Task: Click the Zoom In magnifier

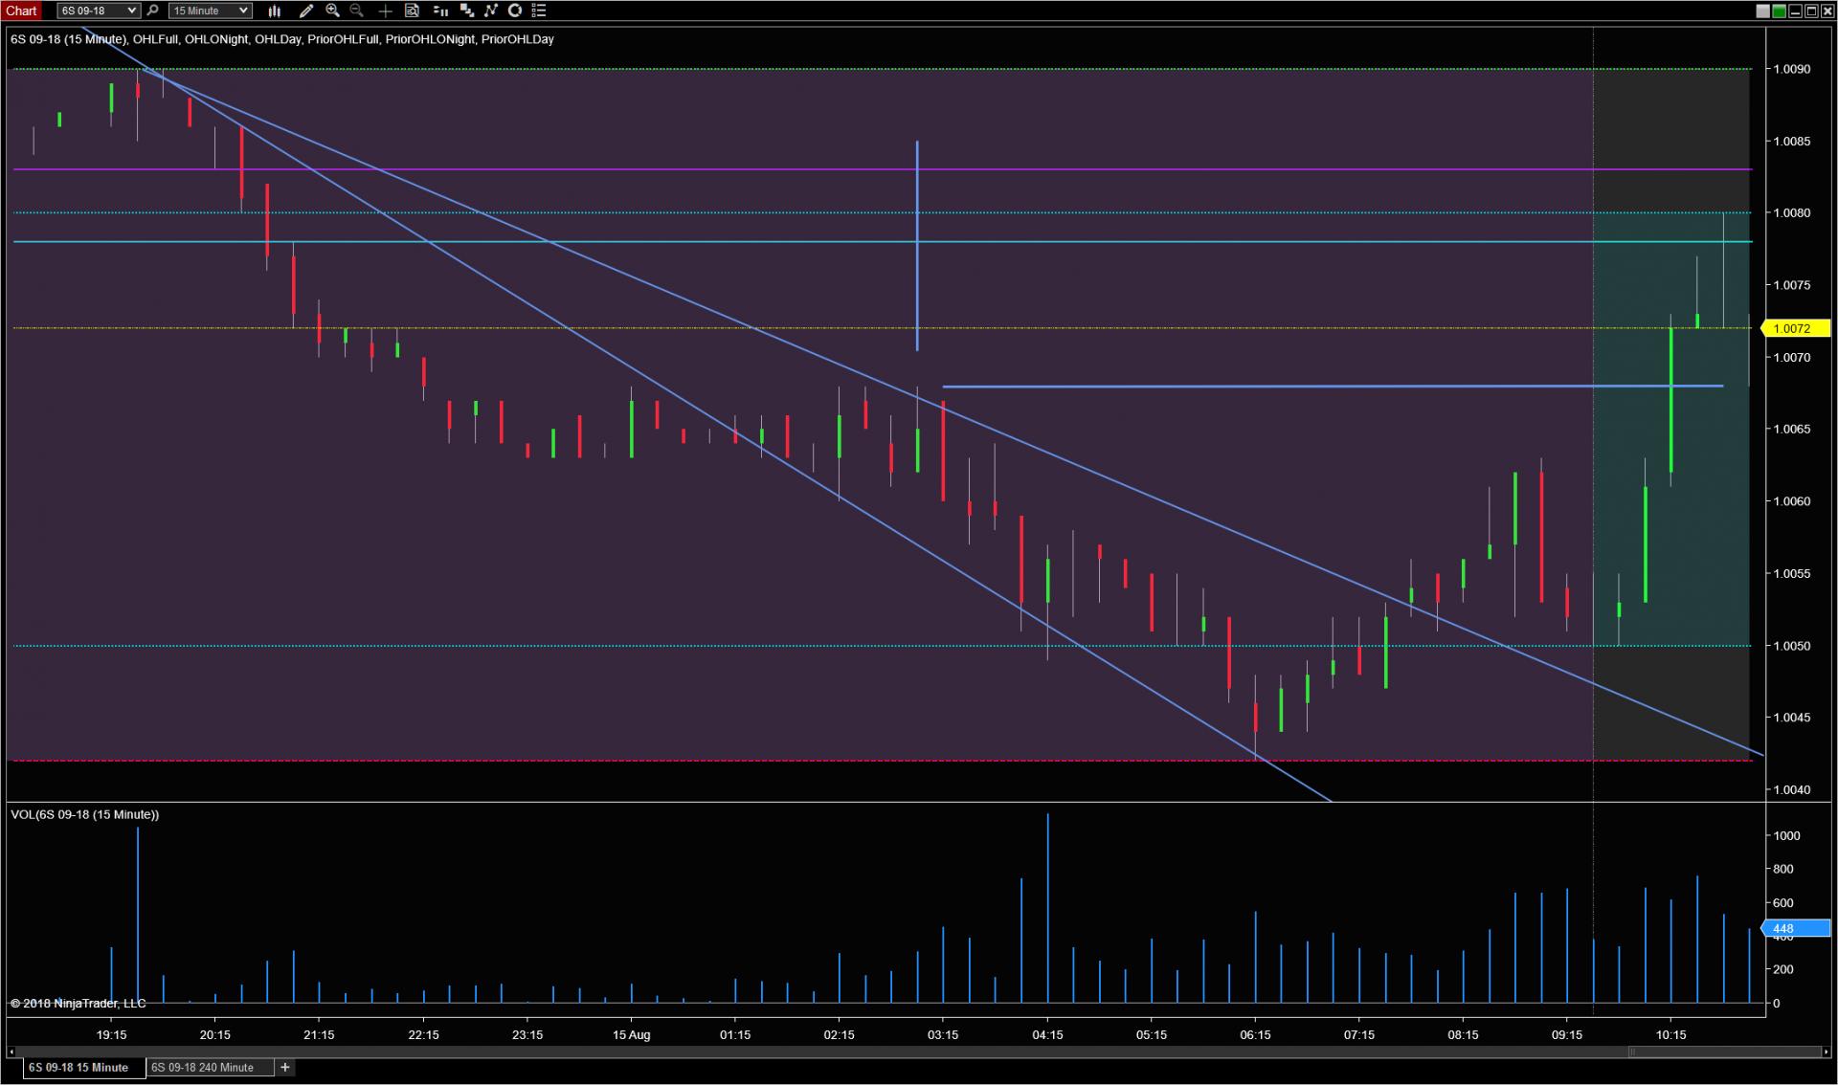Action: click(x=332, y=11)
